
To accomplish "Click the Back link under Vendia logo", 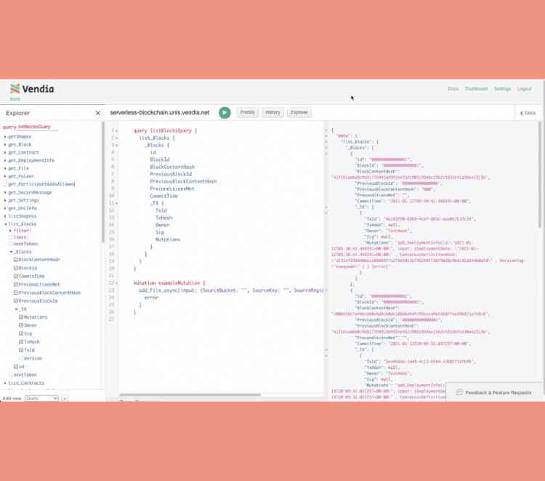I will point(15,99).
